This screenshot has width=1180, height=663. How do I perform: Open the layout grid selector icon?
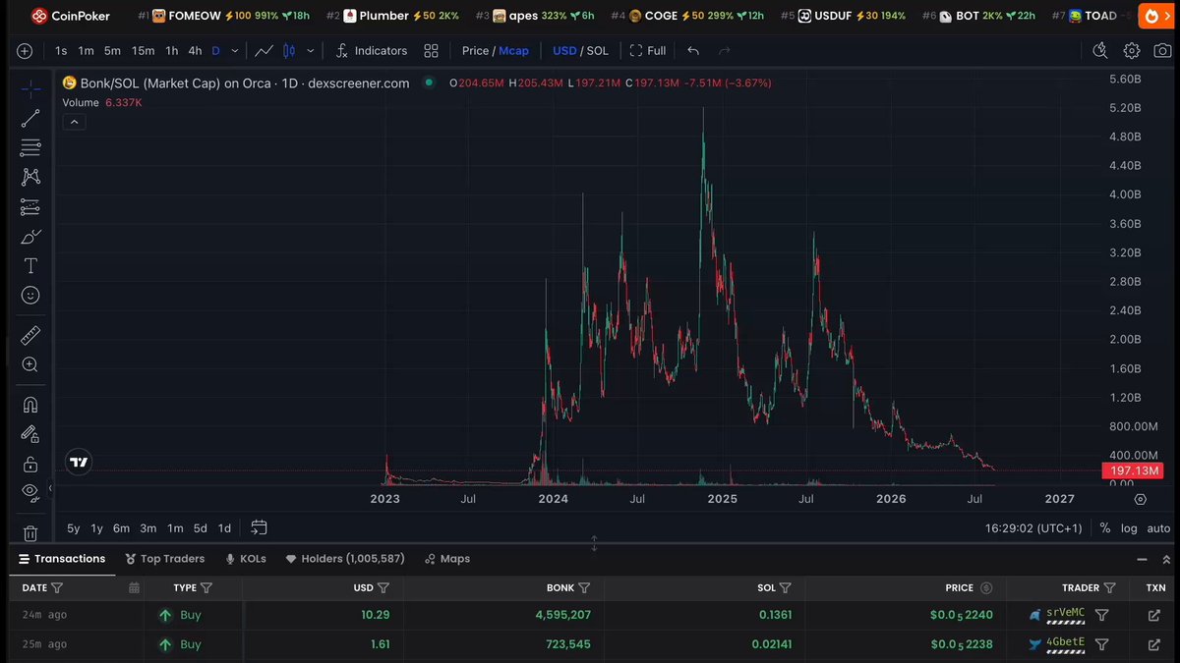click(x=431, y=51)
